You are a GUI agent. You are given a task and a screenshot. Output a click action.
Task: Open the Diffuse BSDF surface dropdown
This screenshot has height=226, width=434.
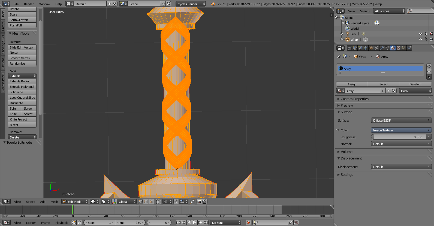(401, 120)
